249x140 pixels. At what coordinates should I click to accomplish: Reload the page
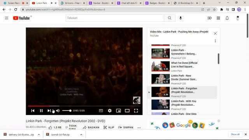(16, 9)
